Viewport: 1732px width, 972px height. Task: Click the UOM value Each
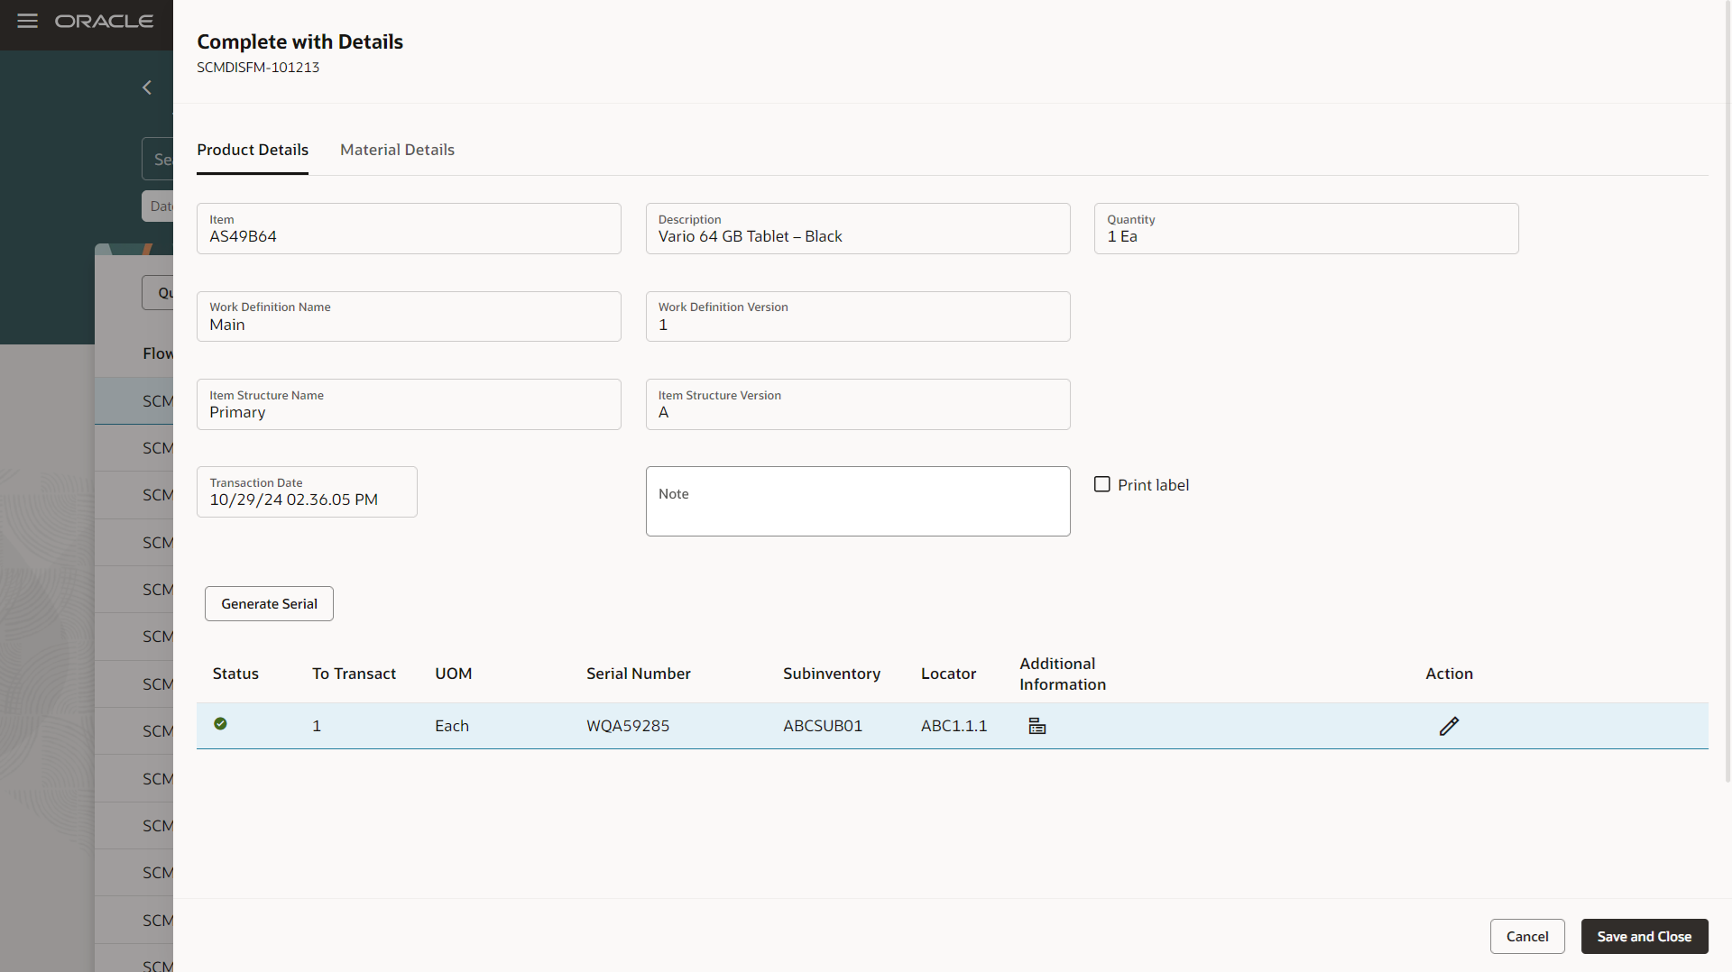tap(452, 726)
